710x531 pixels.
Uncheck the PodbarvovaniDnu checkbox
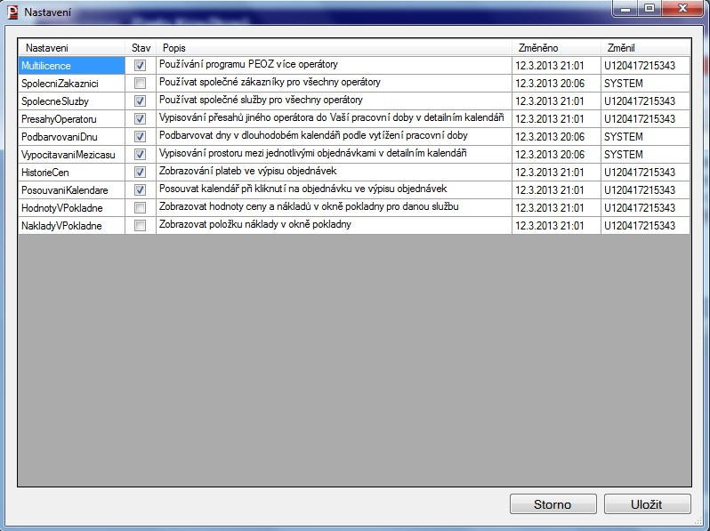coord(140,137)
